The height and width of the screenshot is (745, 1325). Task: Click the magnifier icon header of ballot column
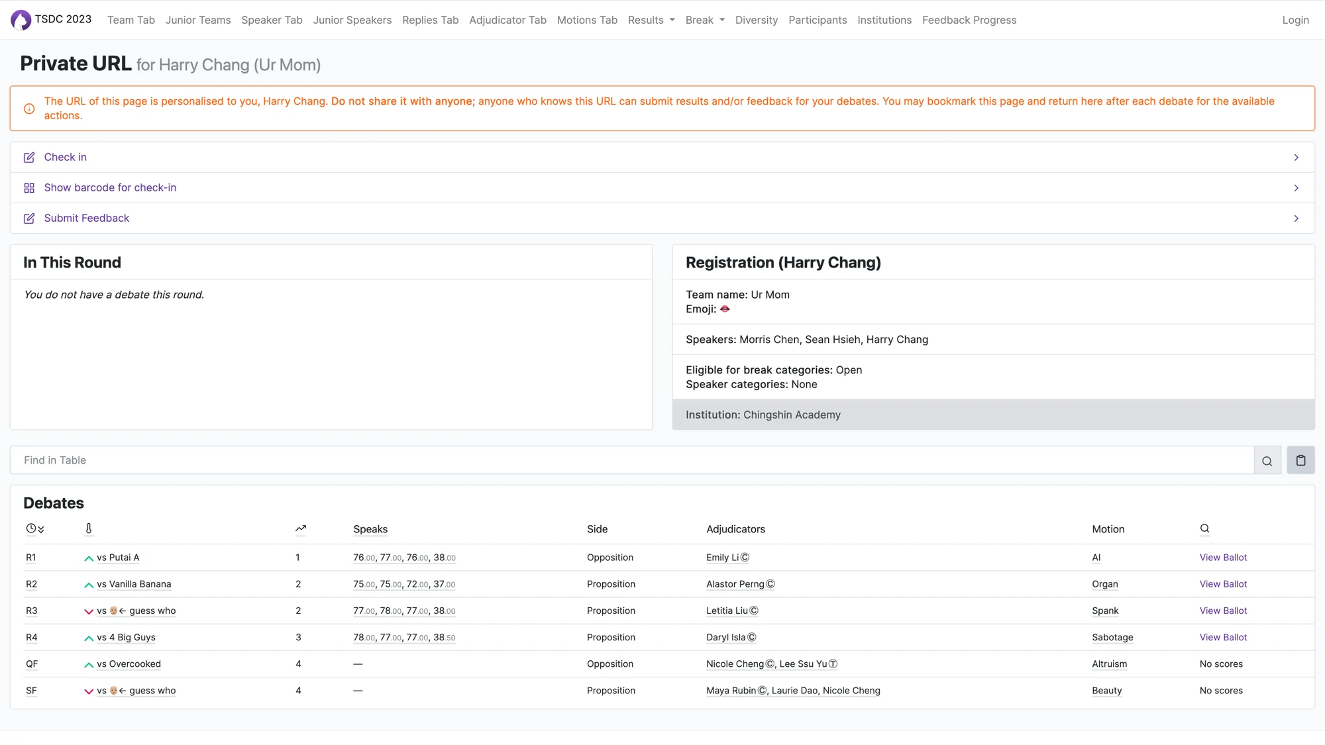click(1204, 528)
